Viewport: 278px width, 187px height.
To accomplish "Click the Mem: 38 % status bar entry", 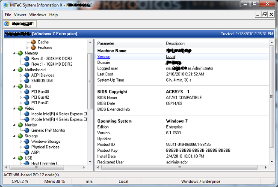I will point(54,181).
